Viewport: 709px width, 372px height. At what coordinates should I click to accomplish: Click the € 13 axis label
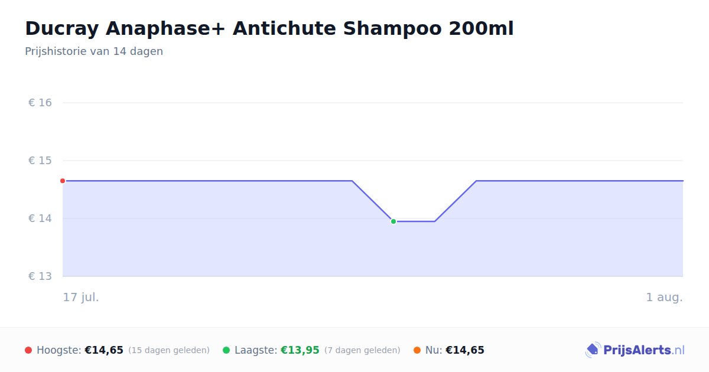pos(40,276)
